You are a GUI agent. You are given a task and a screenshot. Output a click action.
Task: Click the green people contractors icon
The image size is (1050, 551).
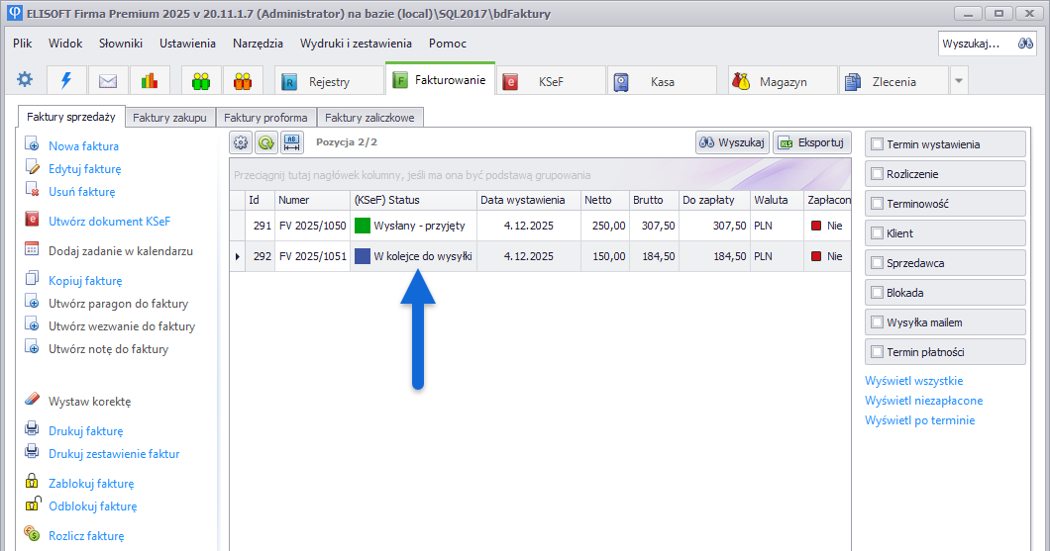[201, 81]
